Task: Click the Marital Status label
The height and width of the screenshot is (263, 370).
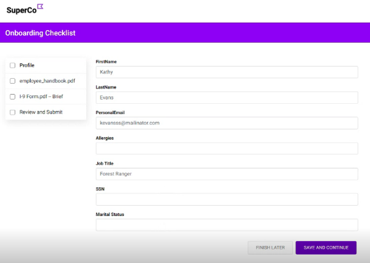Action: click(110, 214)
